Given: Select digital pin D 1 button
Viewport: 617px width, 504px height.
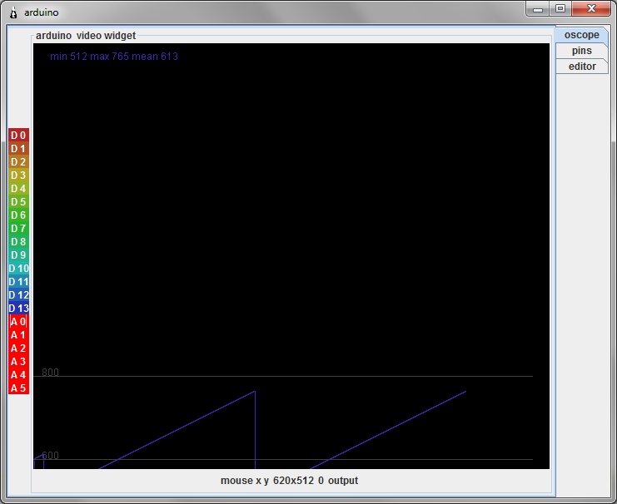Looking at the screenshot, I should pyautogui.click(x=18, y=149).
